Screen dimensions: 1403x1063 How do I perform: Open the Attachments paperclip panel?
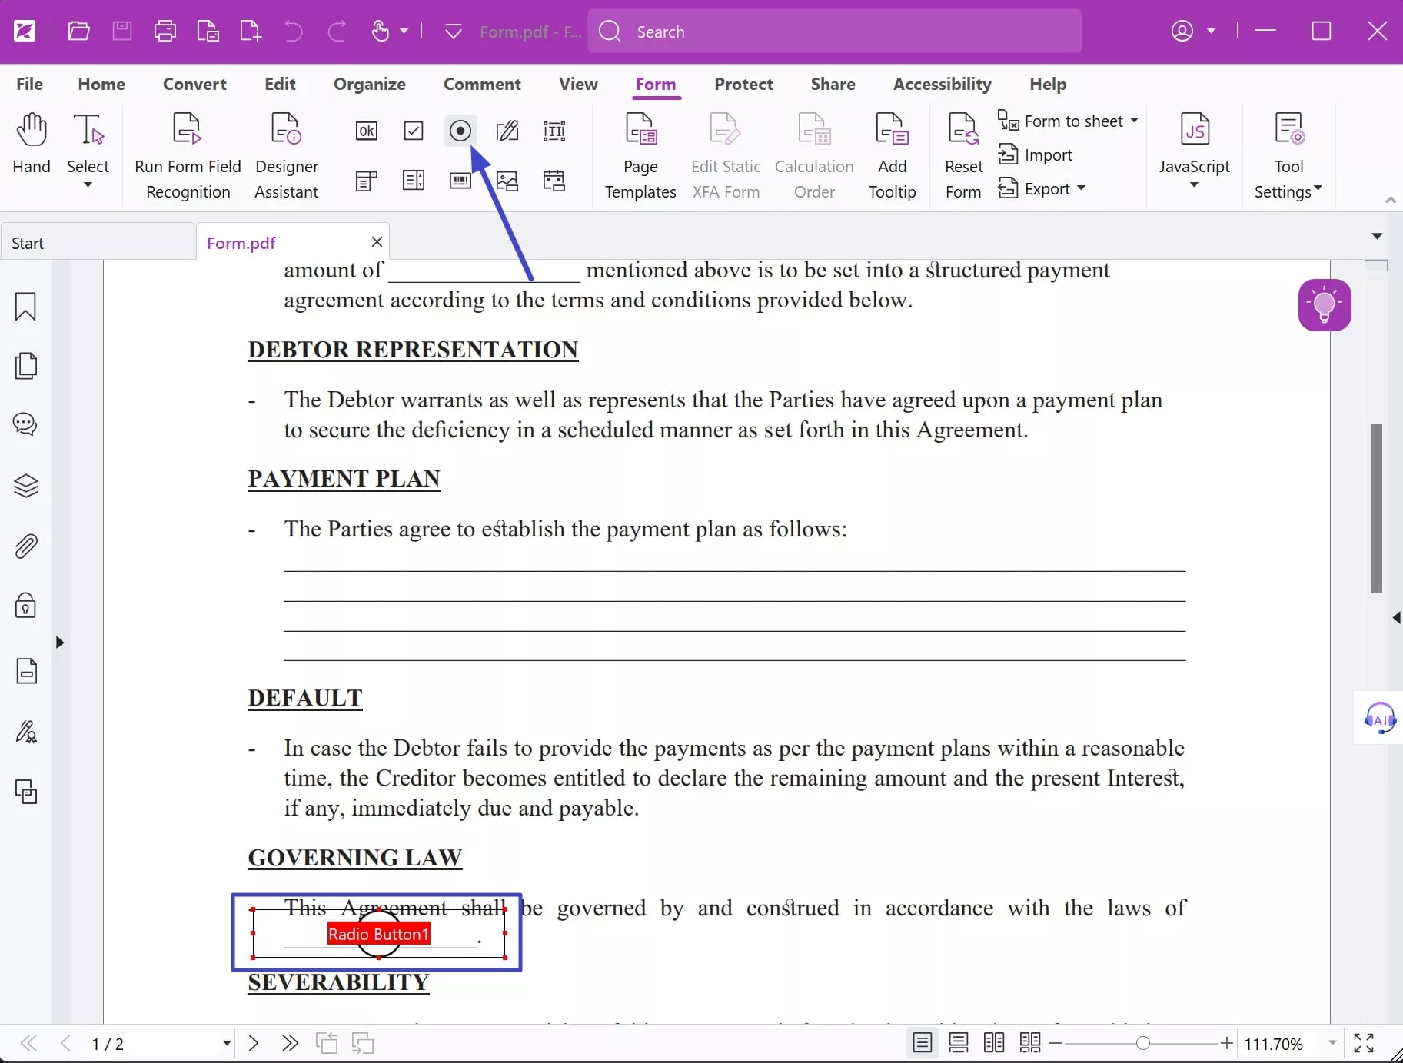click(x=25, y=546)
